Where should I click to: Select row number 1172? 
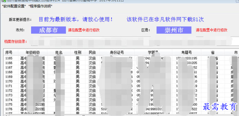point(9,91)
